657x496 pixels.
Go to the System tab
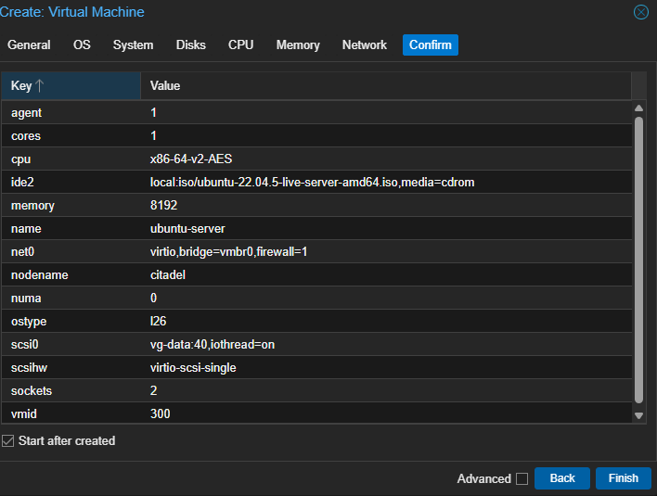[x=133, y=45]
